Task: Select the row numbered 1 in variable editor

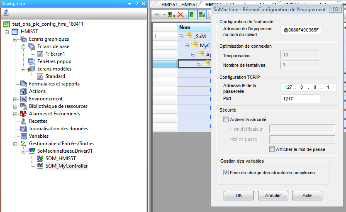Action: 165,37
